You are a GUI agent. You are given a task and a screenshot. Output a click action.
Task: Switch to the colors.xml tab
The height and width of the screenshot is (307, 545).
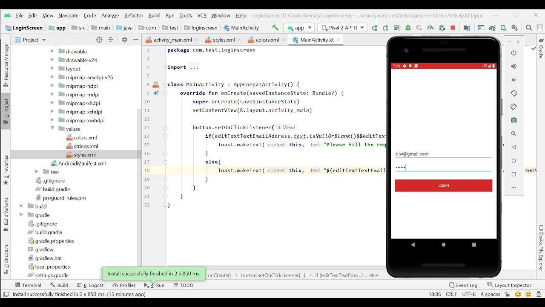[267, 40]
